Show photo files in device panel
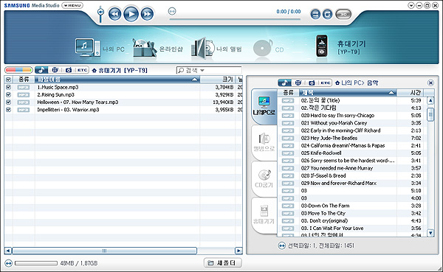Image resolution: width=443 pixels, height=272 pixels. (69, 70)
